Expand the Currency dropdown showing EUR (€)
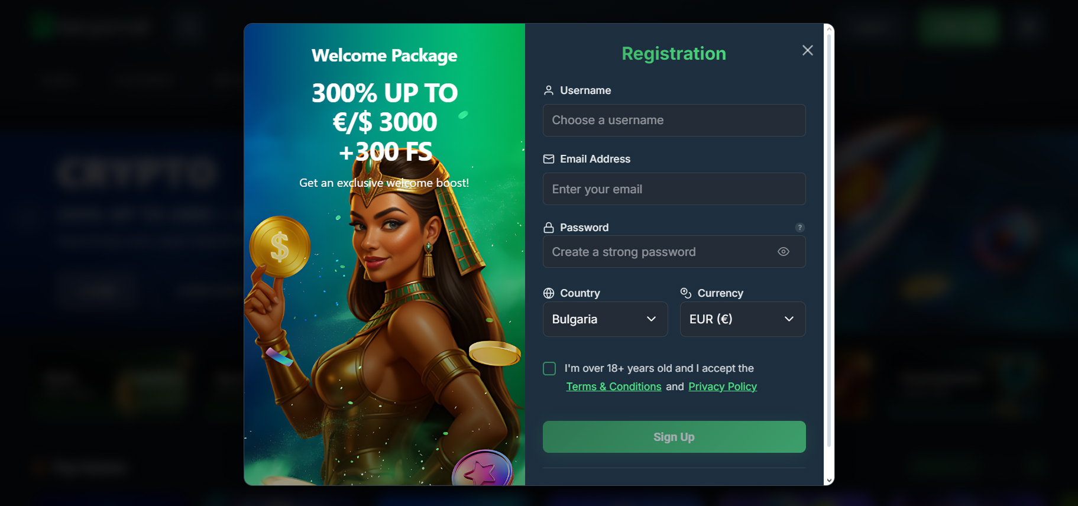The height and width of the screenshot is (506, 1078). coord(742,319)
